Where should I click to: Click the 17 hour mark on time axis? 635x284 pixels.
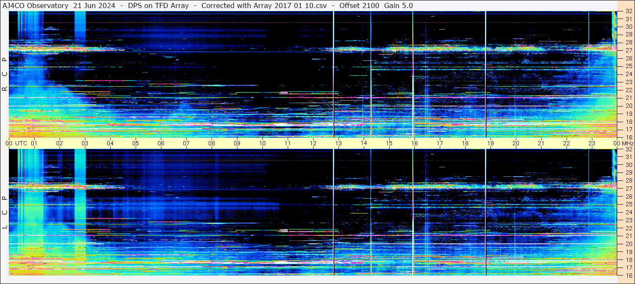coord(440,143)
